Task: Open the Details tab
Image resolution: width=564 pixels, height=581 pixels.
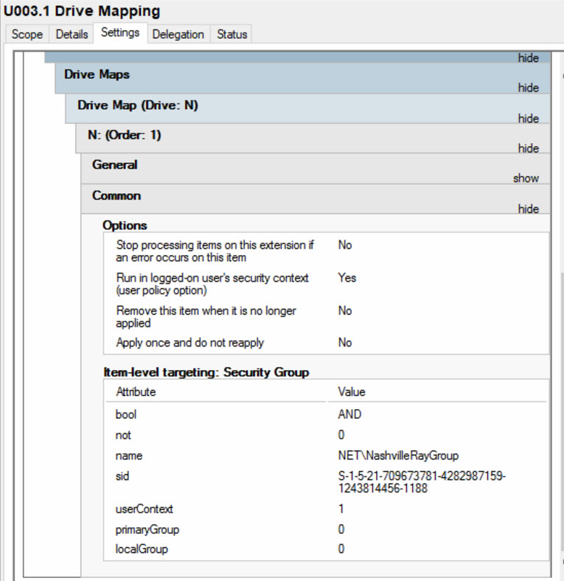Action: coord(72,35)
